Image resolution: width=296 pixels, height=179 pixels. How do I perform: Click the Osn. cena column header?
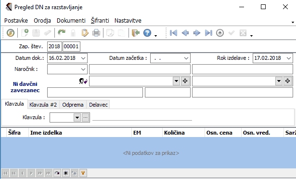[x=223, y=133]
